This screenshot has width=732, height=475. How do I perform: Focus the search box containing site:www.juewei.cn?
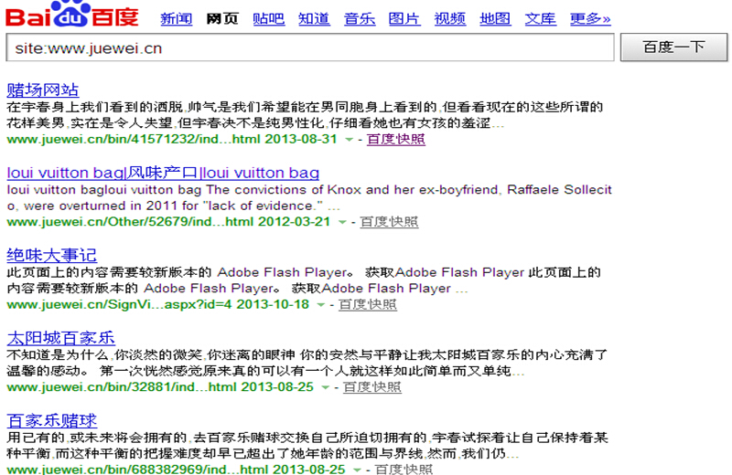pos(310,47)
